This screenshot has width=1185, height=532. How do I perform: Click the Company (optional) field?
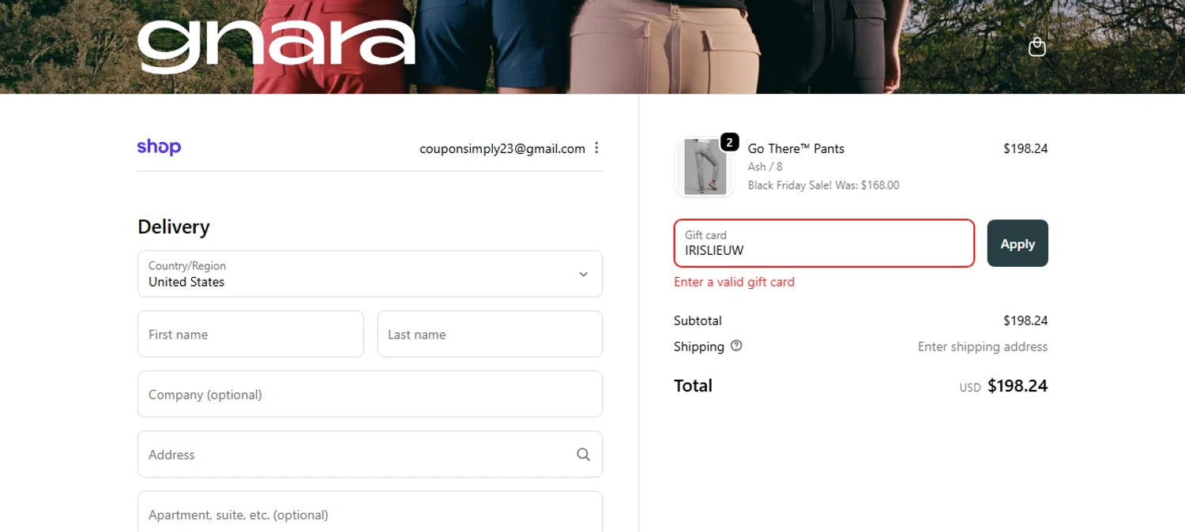tap(370, 394)
